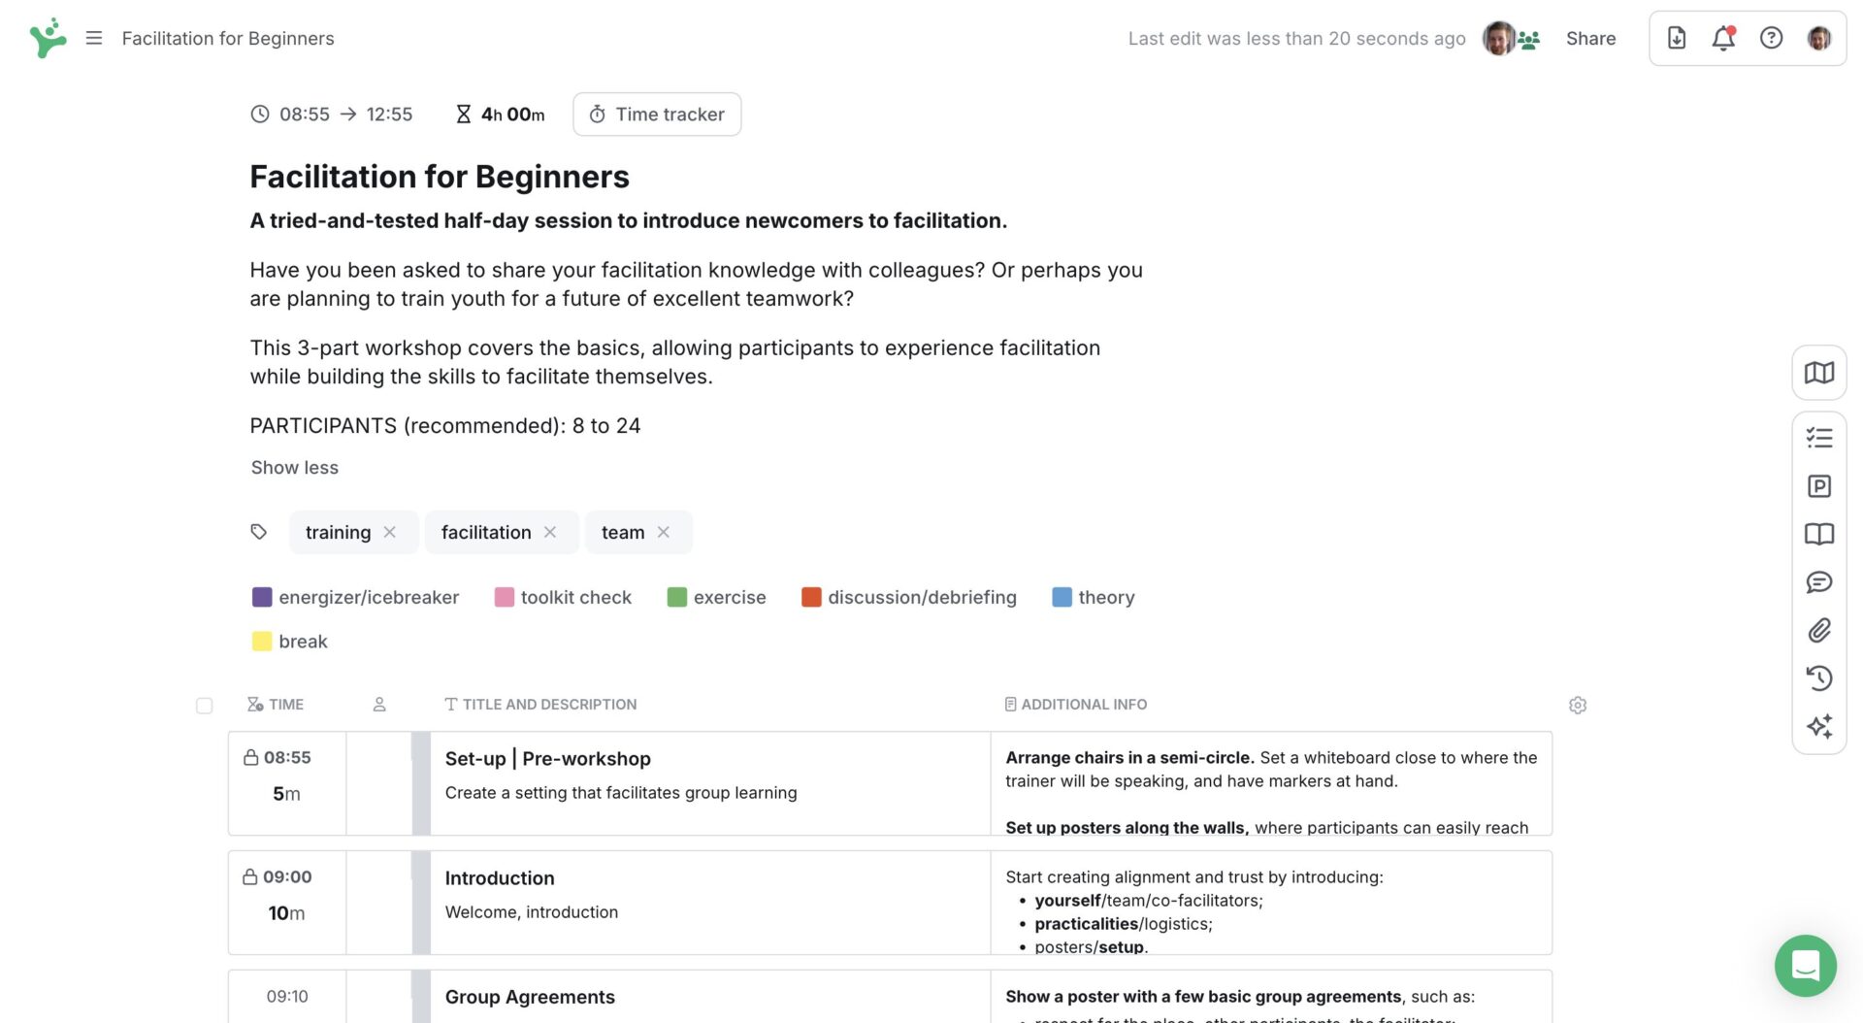Click the purple energizer/icebreaker color swatch

262,597
